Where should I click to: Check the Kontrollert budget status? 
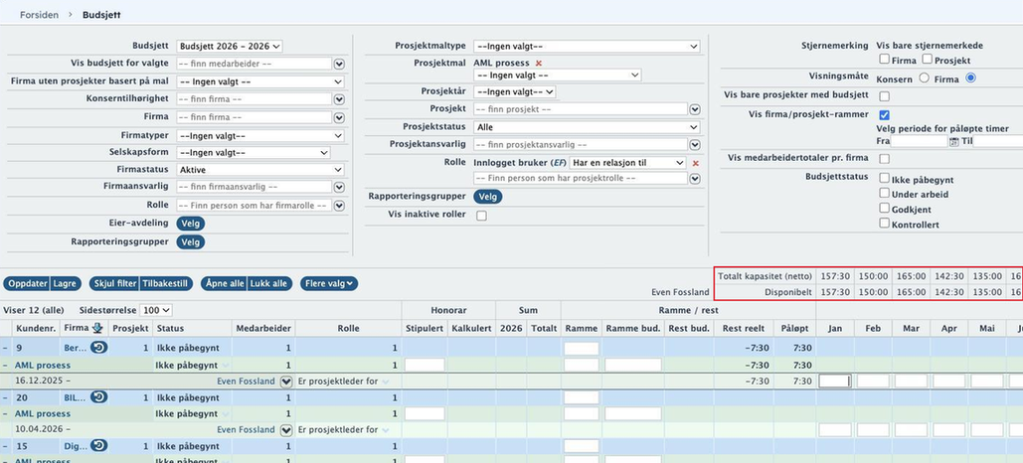884,223
